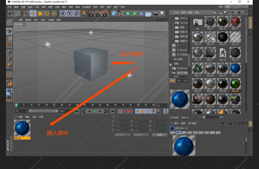Open 世界坐标 dropdown in coordinates panel

[122, 135]
